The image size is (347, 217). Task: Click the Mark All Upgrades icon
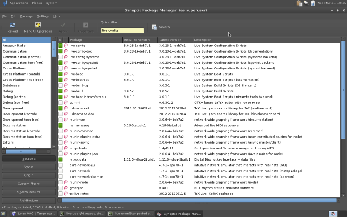38,25
